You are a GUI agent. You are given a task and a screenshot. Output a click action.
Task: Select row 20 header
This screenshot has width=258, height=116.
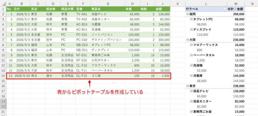3,106
